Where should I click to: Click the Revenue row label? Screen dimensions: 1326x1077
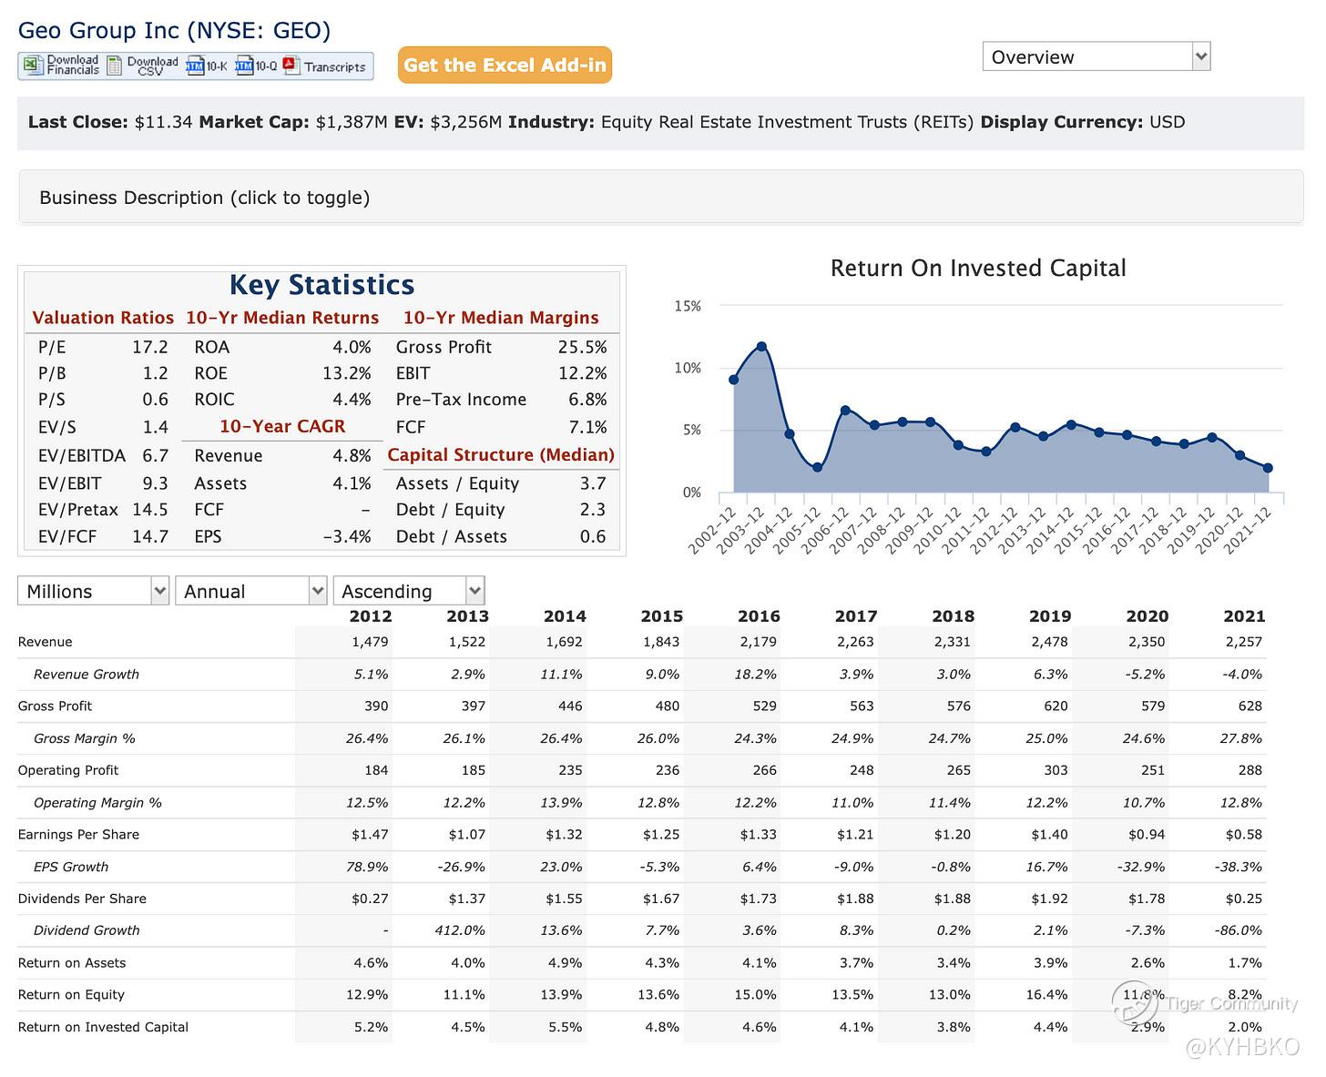[x=46, y=642]
